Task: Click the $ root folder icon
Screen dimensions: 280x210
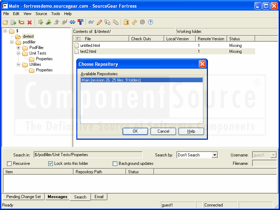Action: (12, 31)
